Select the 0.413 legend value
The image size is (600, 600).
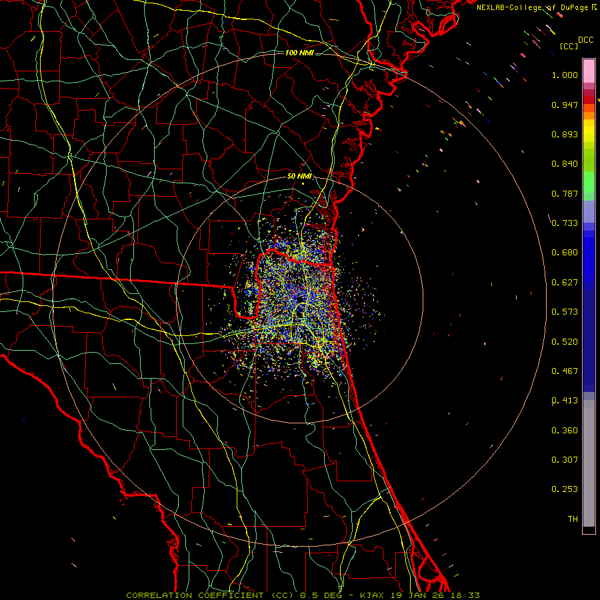click(565, 401)
